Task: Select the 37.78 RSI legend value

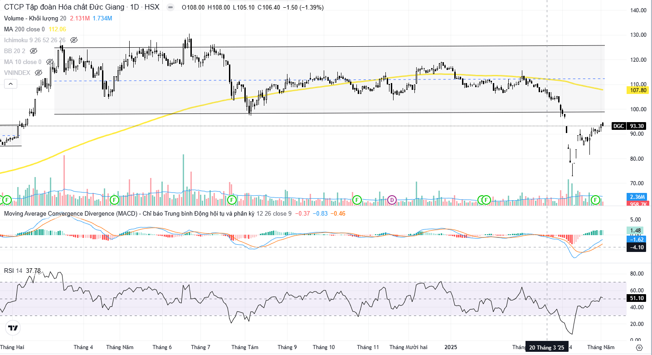Action: point(33,271)
